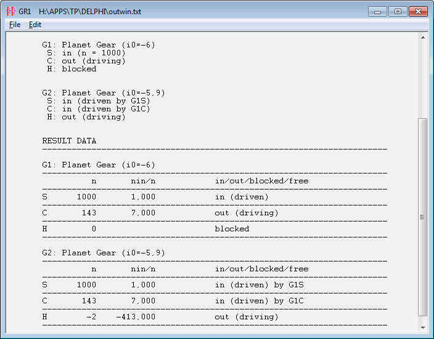Image resolution: width=434 pixels, height=339 pixels.
Task: Maximize the GR1 window
Action: tap(398, 11)
